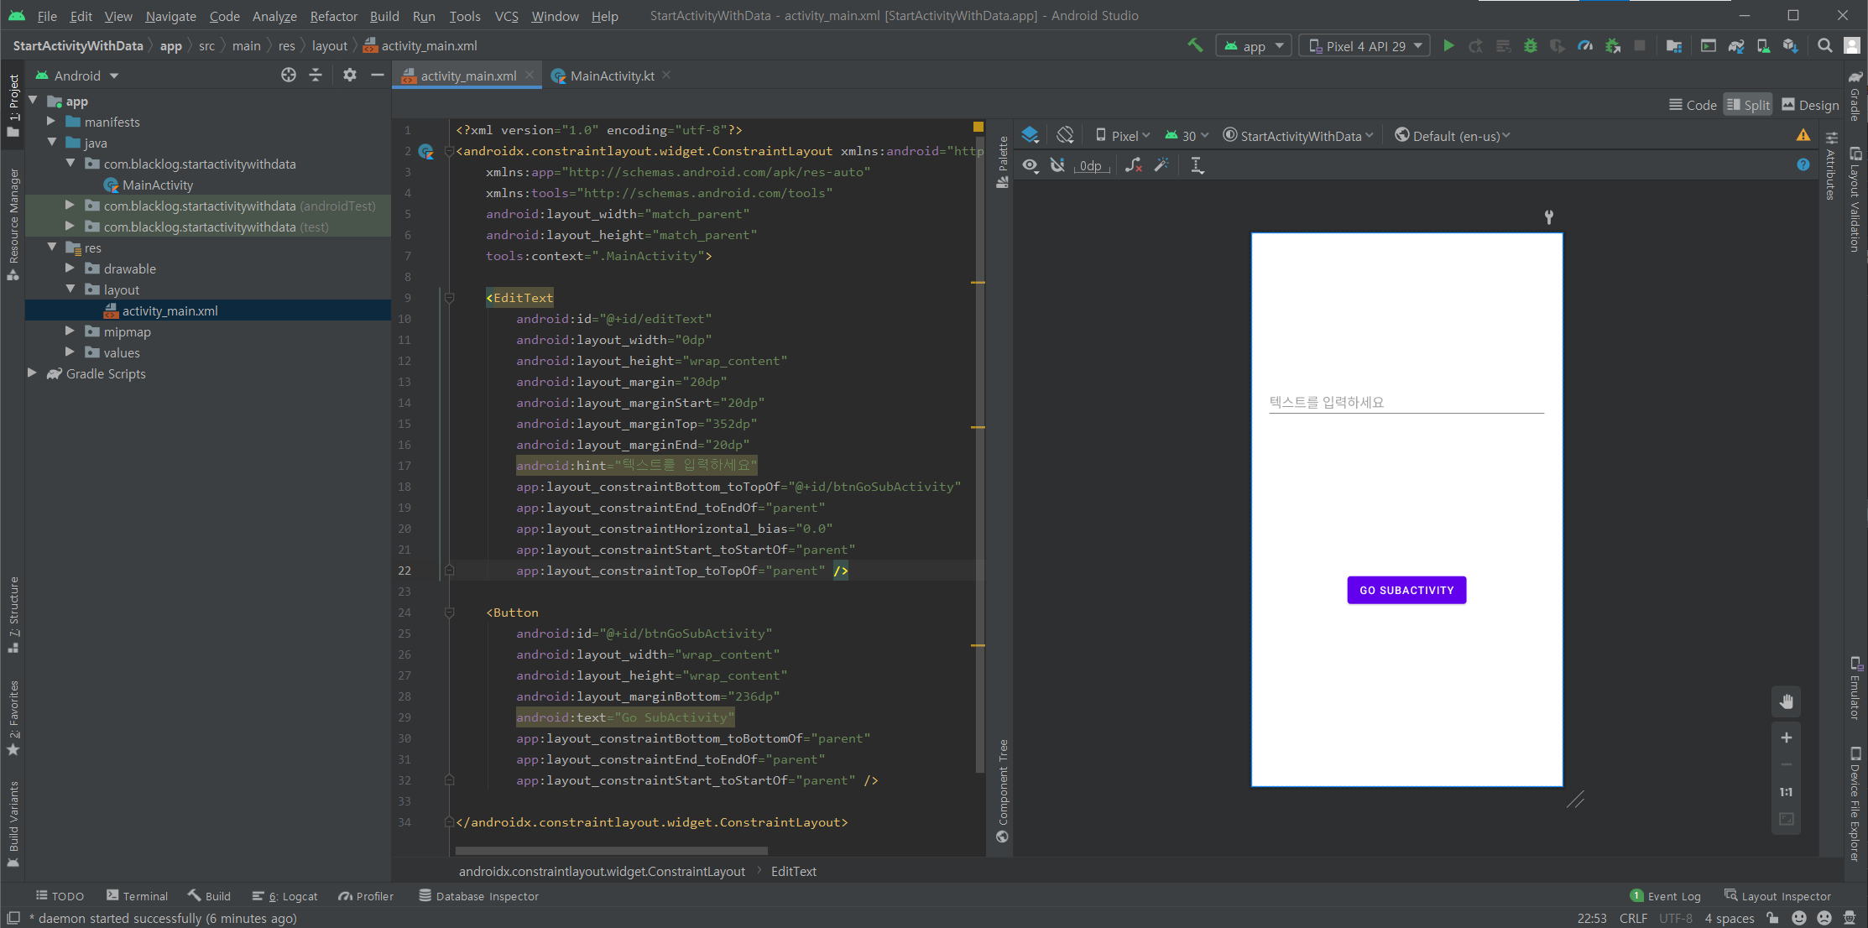Screen dimensions: 1868x928
Task: Click the Make Project hammer icon
Action: 1195,46
